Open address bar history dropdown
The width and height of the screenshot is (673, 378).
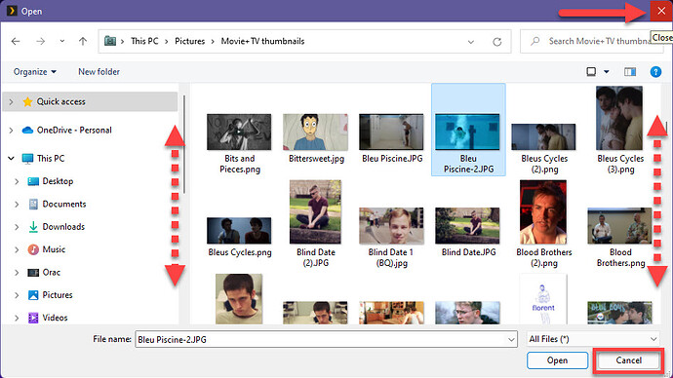(471, 42)
